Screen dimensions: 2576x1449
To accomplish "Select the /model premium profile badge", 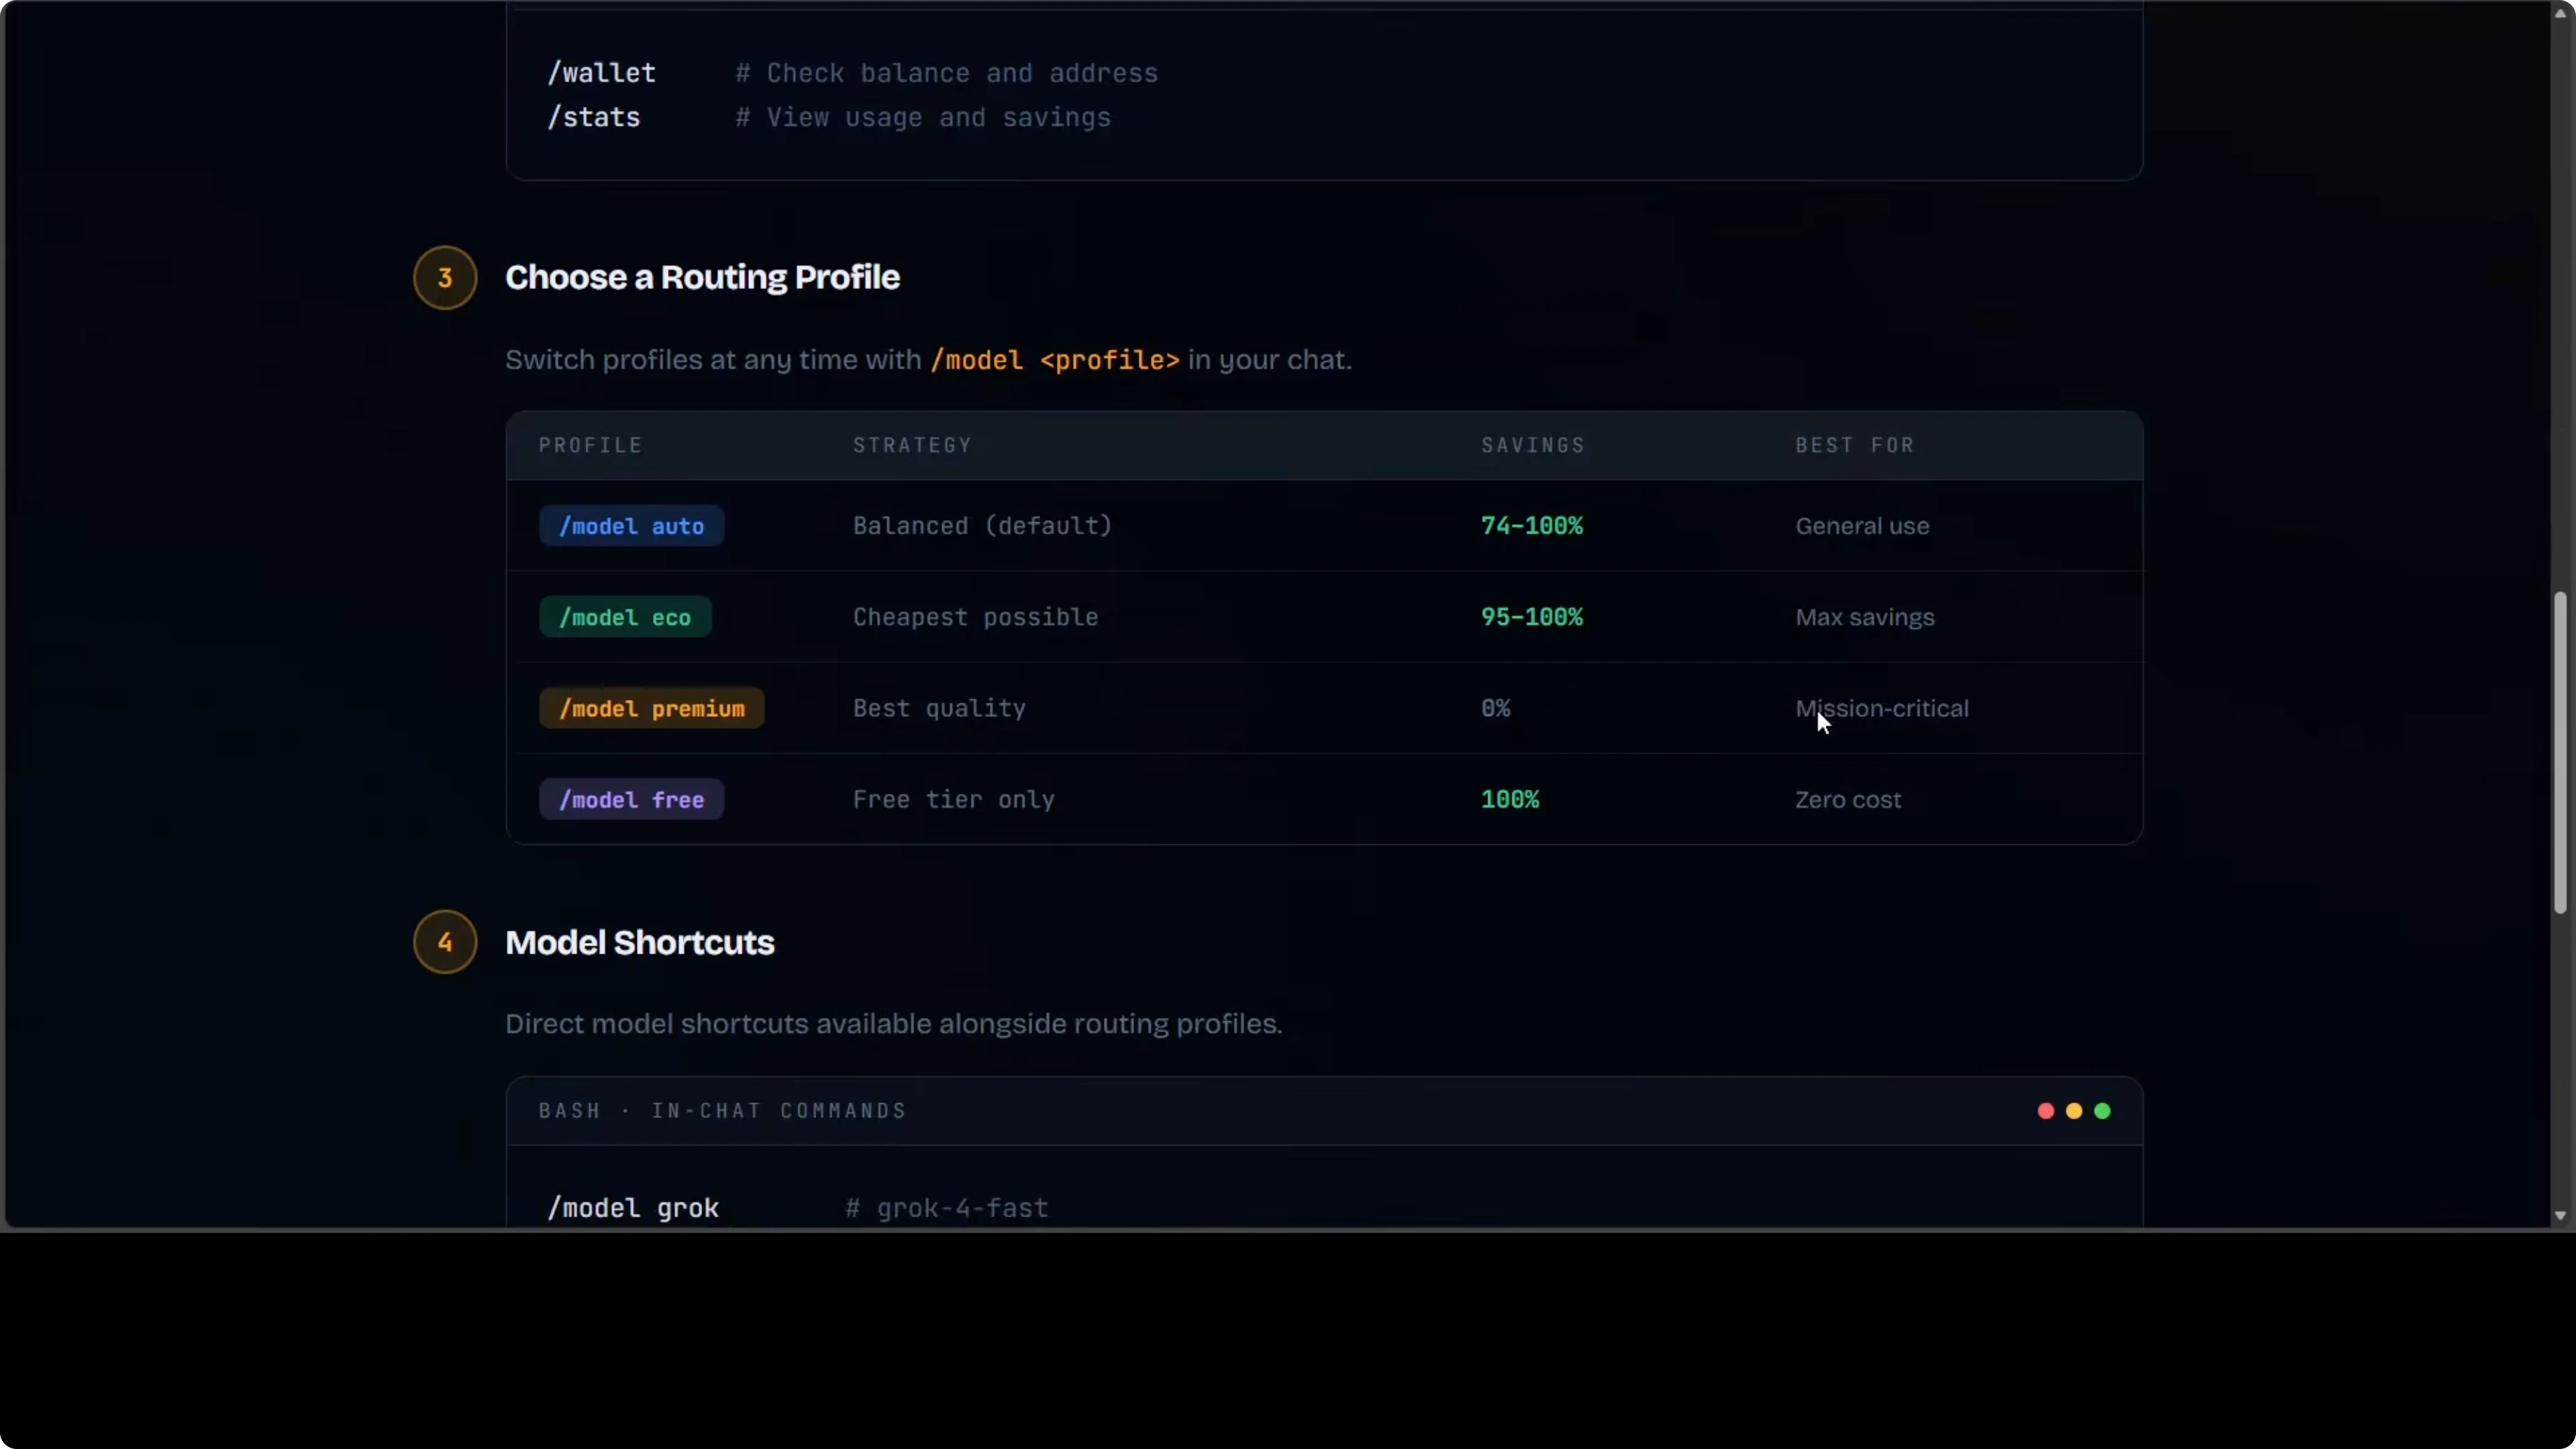I will coord(650,708).
